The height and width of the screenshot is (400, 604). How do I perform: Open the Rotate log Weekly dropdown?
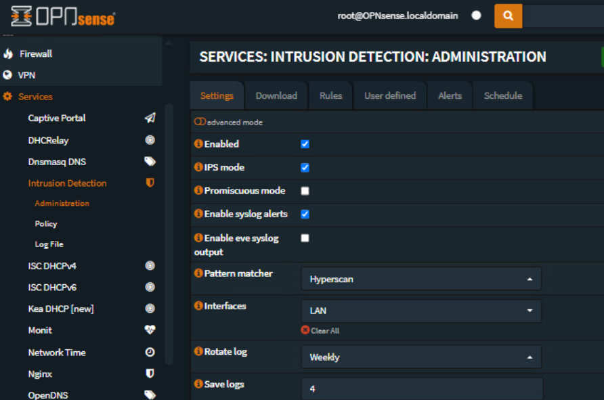tap(421, 357)
